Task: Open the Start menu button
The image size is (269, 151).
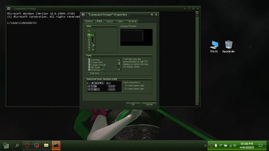Action: (x=6, y=146)
